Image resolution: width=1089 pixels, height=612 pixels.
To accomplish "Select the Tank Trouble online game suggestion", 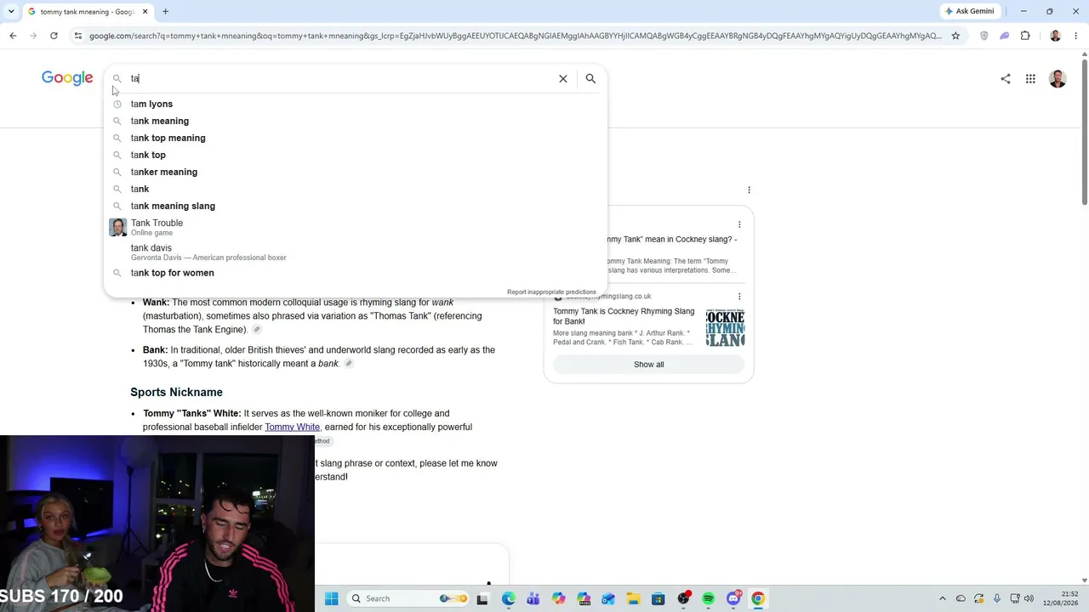I will (356, 227).
